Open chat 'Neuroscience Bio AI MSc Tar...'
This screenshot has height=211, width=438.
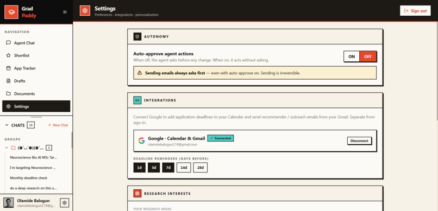pos(34,157)
